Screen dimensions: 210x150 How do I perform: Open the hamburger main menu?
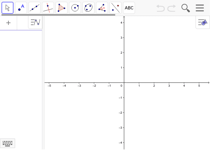200,8
